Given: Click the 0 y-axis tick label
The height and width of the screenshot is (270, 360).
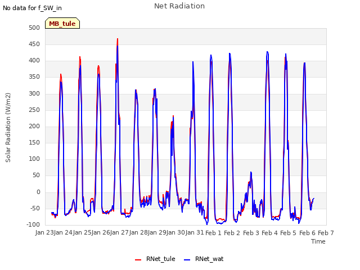Looking at the screenshot, I should 38,192.
